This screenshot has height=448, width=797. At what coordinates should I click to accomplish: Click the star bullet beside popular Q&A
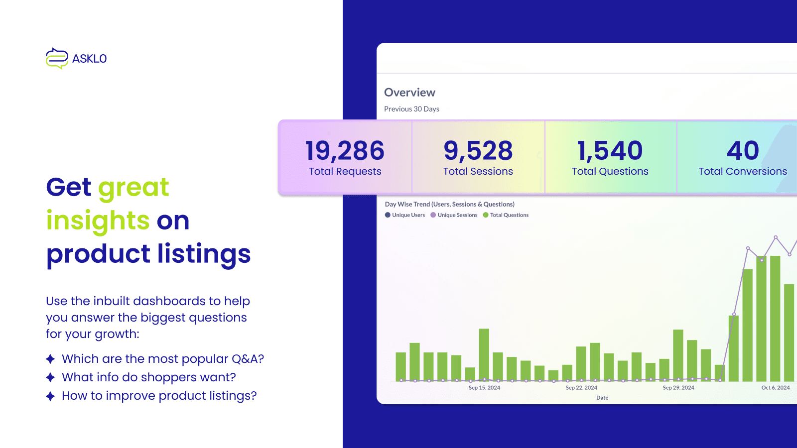[x=50, y=359]
